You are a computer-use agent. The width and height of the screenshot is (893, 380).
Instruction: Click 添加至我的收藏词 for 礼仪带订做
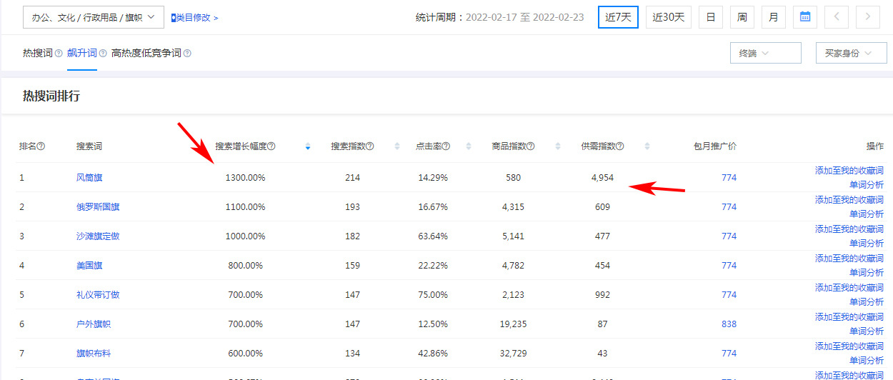(849, 288)
